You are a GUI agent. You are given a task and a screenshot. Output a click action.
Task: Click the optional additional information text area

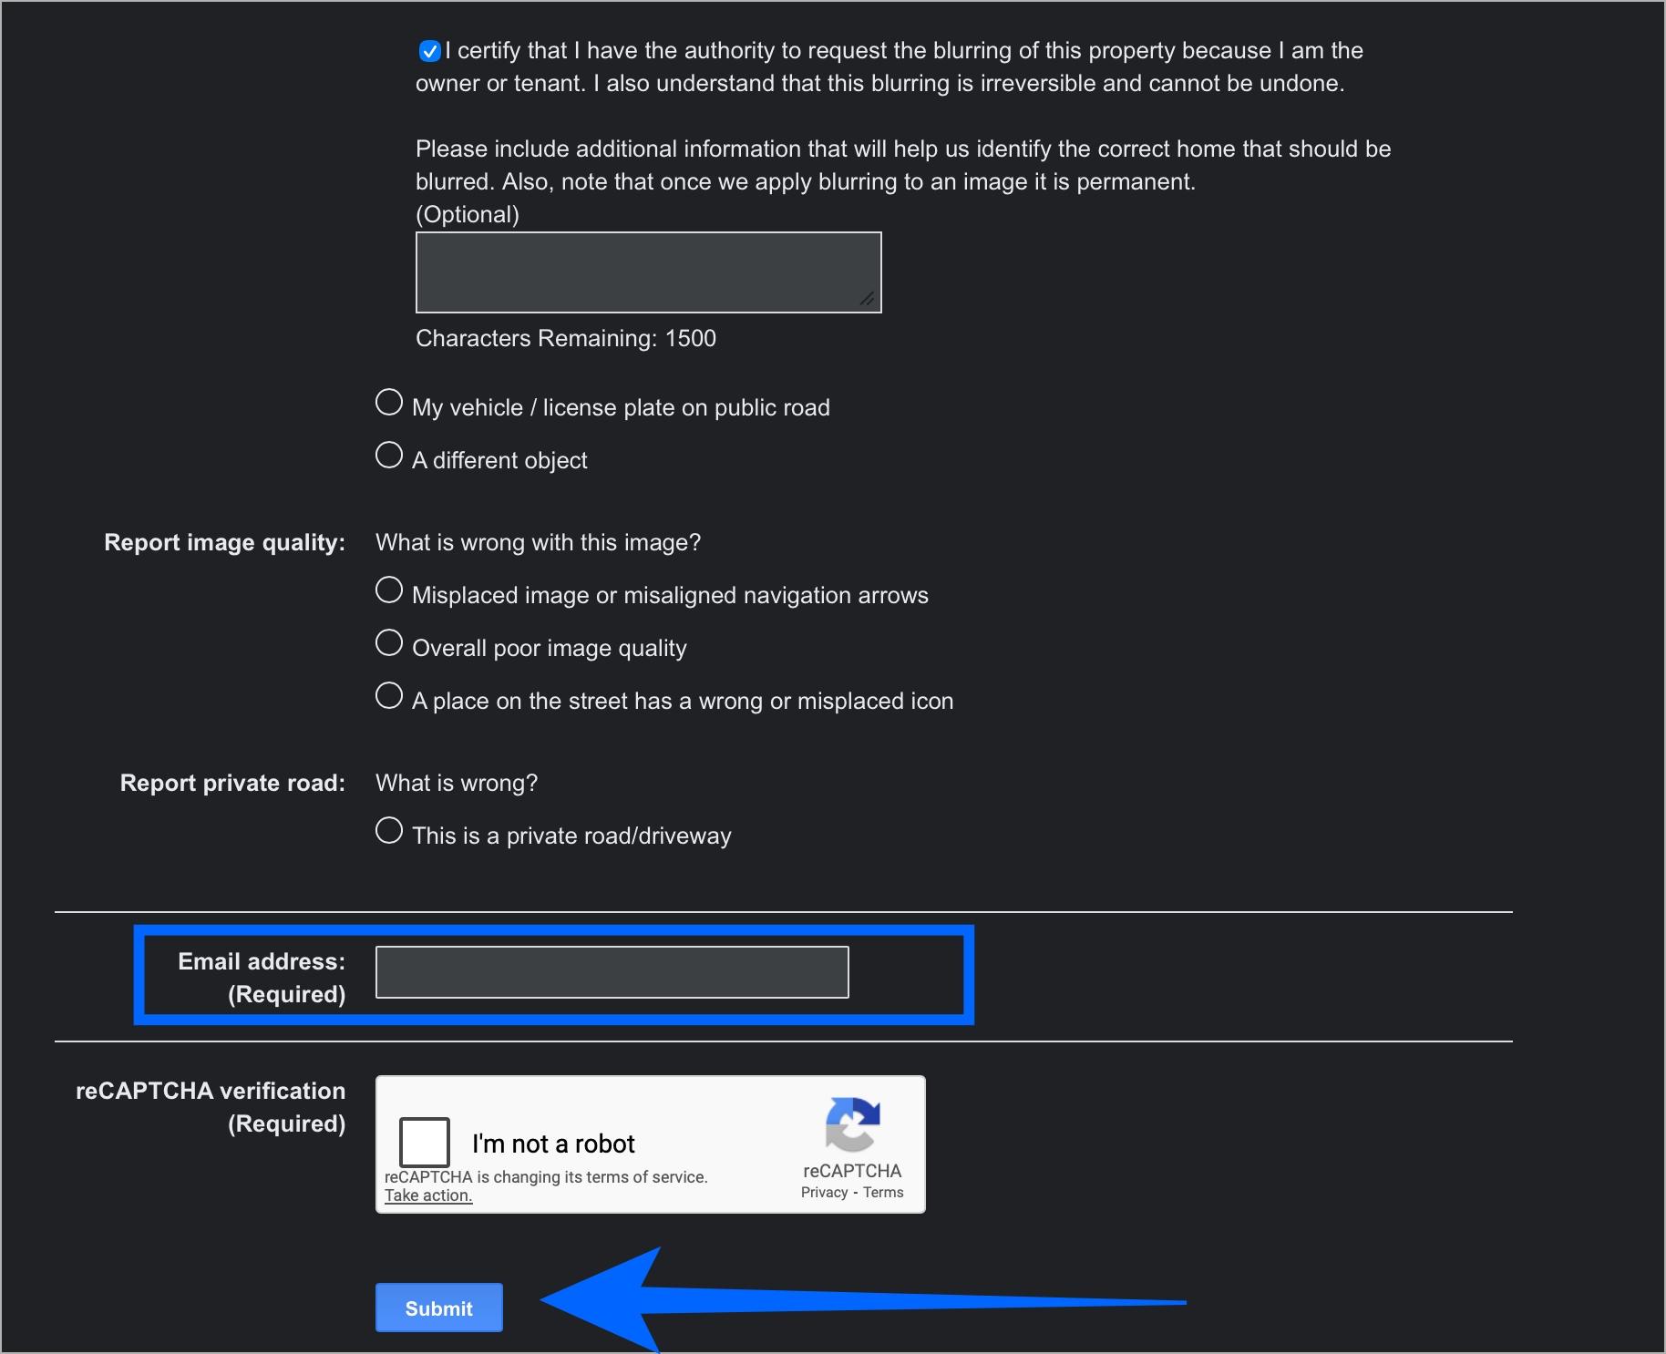click(647, 272)
